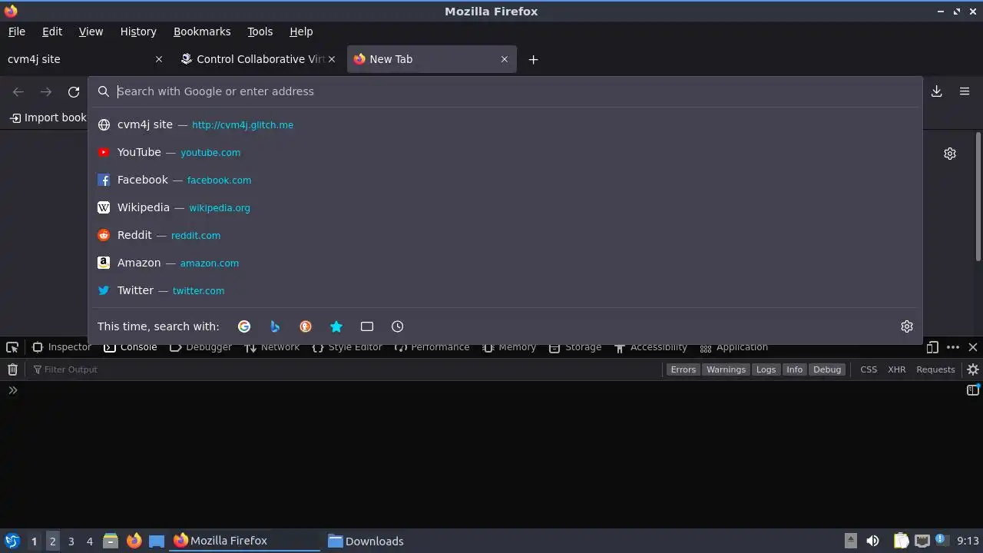Open the Bookmarks menu
The image size is (983, 553).
[202, 31]
